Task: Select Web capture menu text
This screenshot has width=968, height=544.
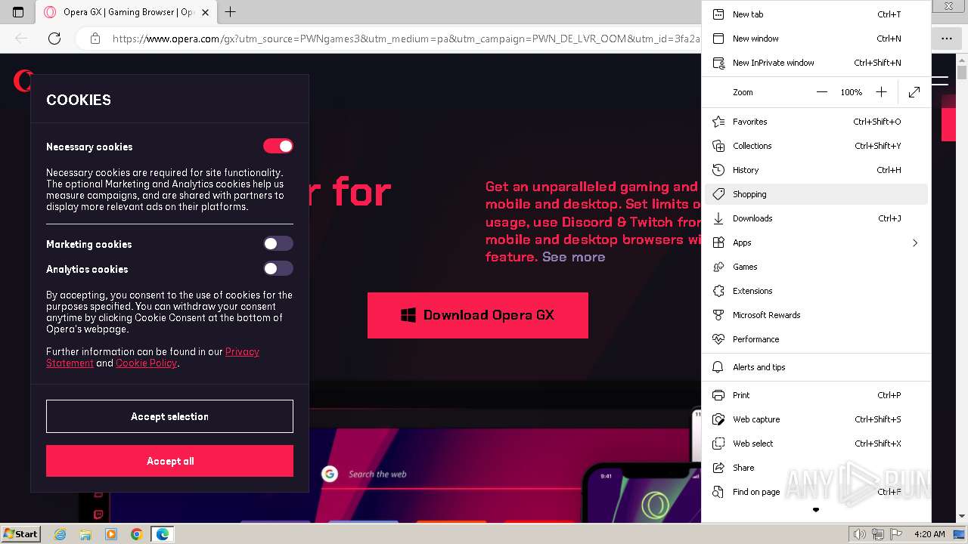Action: pos(756,419)
